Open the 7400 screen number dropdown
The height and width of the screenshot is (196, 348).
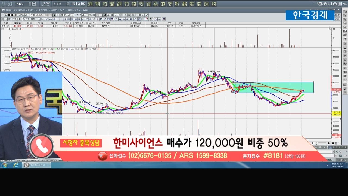(x=30, y=4)
